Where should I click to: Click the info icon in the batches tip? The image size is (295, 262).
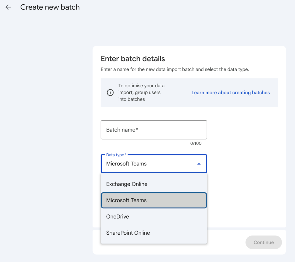[x=110, y=93]
